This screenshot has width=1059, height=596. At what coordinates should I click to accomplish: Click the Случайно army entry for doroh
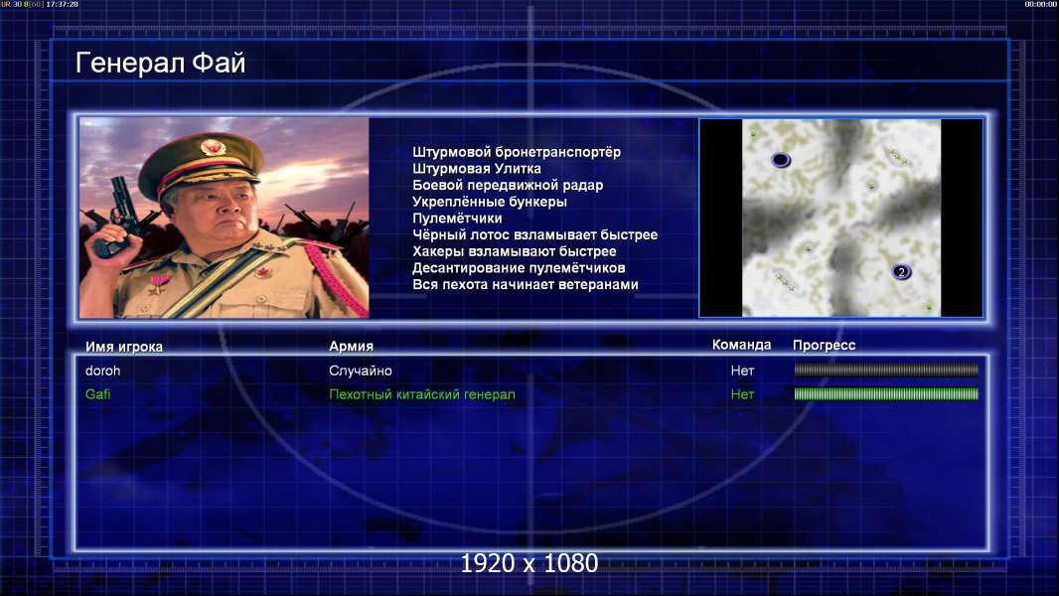360,371
